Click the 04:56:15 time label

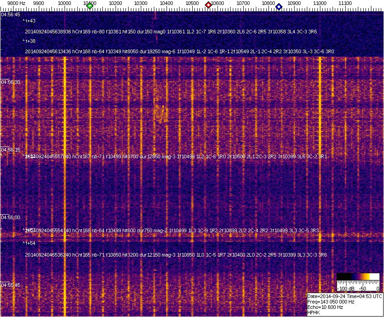point(10,150)
